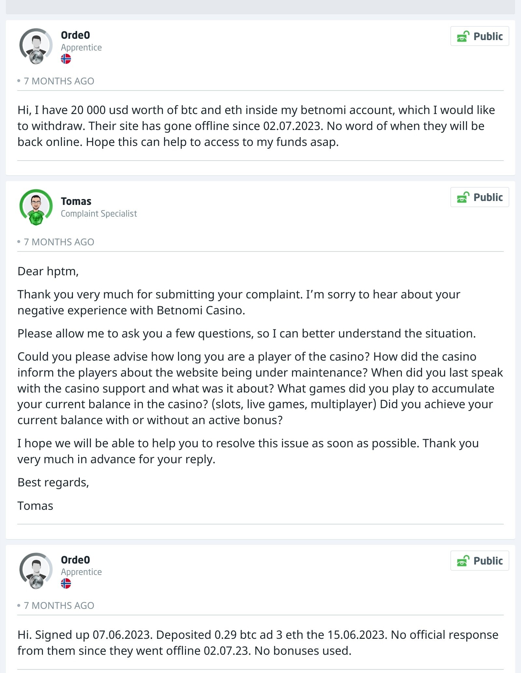This screenshot has width=521, height=673.
Task: Open Orde0's profile from the first post username
Action: tap(75, 35)
